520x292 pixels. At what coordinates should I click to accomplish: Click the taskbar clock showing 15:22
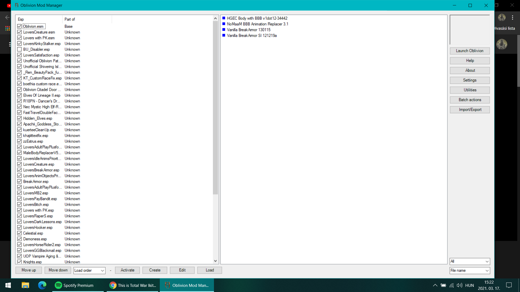coord(489,285)
